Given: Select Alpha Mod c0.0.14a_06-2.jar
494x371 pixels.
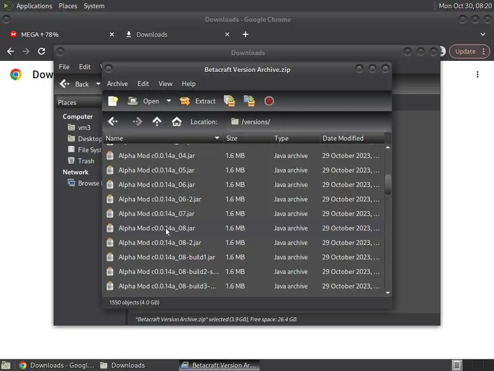Looking at the screenshot, I should pyautogui.click(x=244, y=199).
